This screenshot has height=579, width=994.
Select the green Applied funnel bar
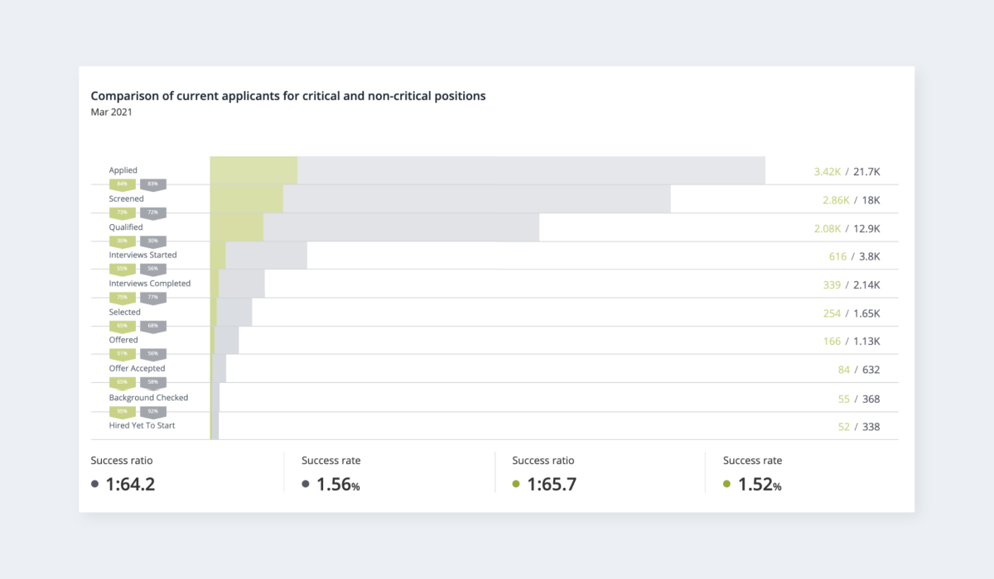click(253, 170)
